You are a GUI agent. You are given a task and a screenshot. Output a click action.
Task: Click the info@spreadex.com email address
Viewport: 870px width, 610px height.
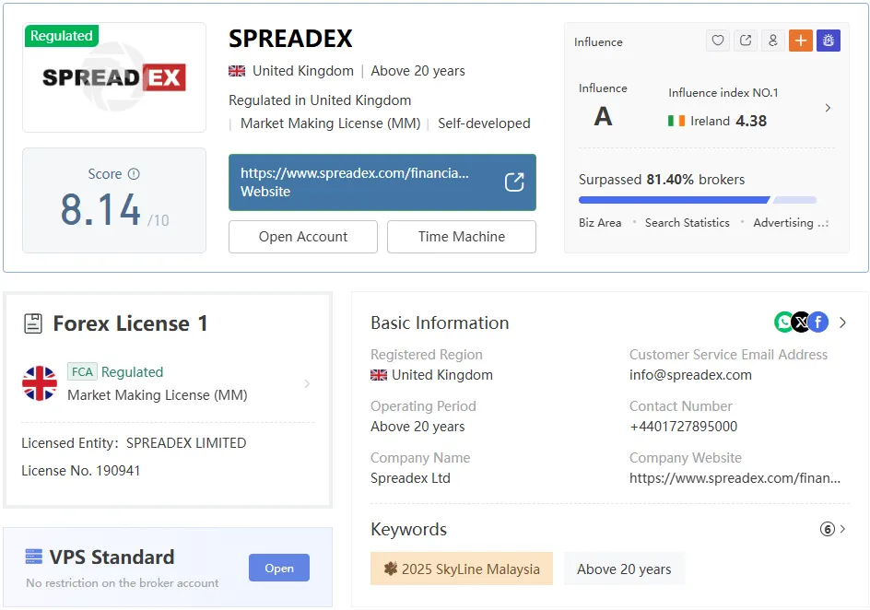(x=690, y=375)
